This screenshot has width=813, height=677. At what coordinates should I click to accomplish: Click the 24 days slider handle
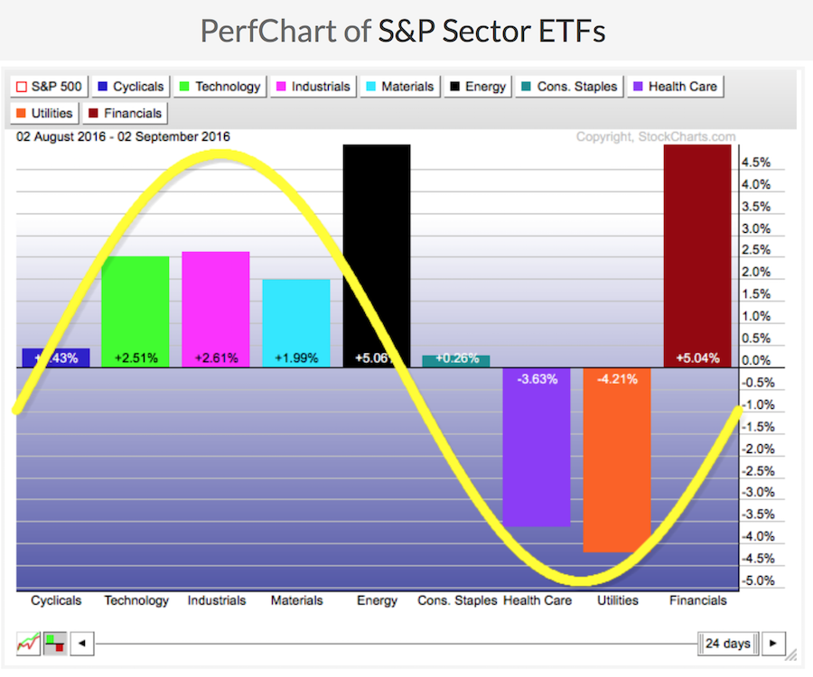(x=727, y=644)
